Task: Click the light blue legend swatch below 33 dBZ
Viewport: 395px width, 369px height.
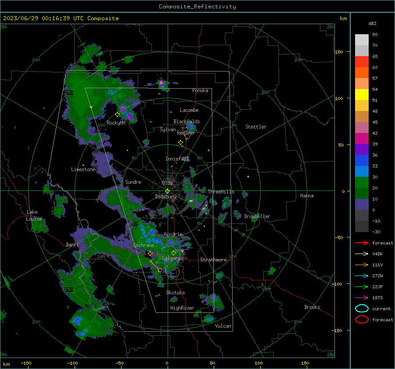Action: point(362,171)
